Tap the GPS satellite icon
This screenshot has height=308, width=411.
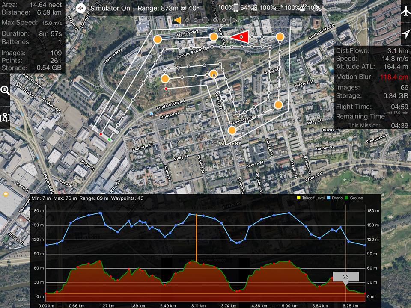coord(317,8)
